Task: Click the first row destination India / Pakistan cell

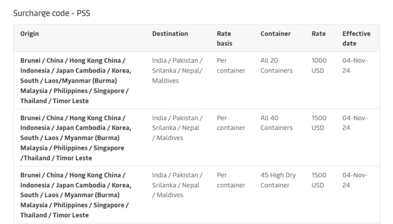Action: point(177,70)
